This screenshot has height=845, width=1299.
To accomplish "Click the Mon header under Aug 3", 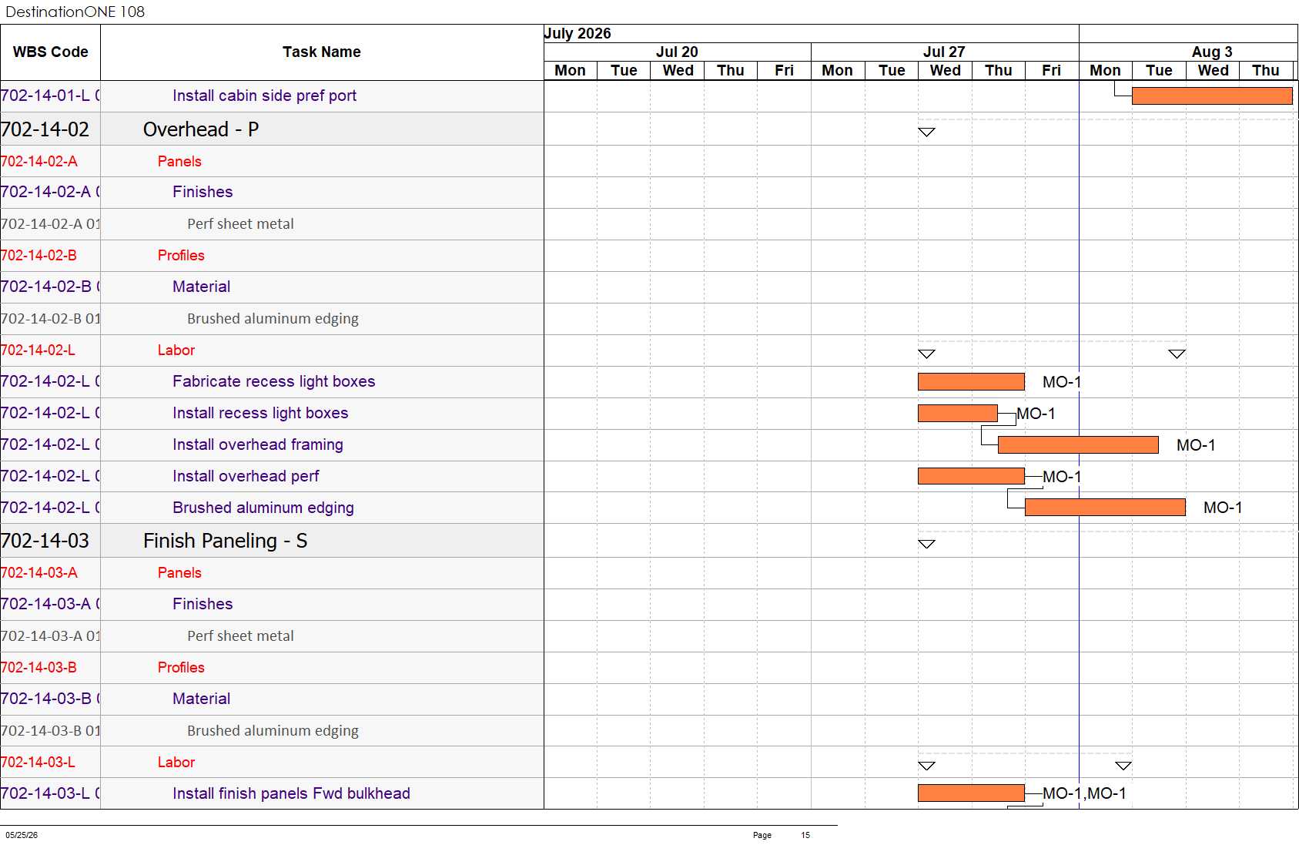I will pyautogui.click(x=1105, y=70).
